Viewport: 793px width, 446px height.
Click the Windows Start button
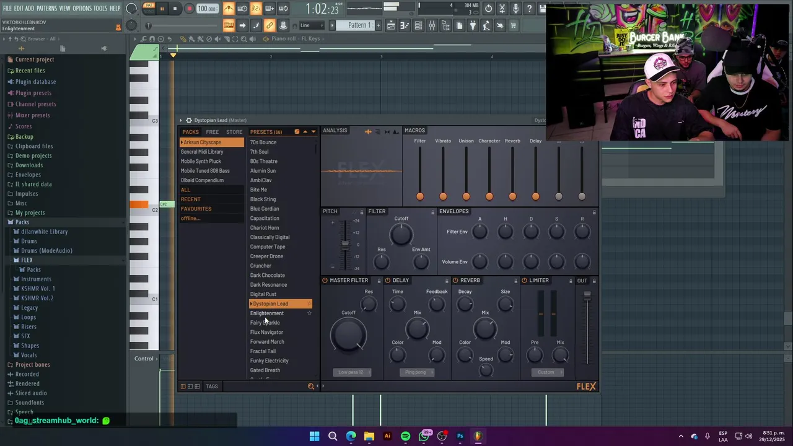point(314,436)
